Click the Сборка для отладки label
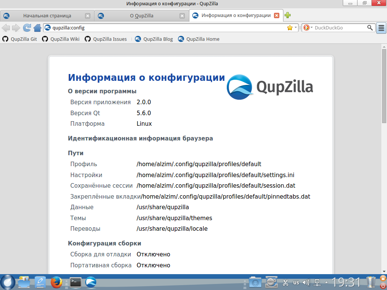 (101, 254)
